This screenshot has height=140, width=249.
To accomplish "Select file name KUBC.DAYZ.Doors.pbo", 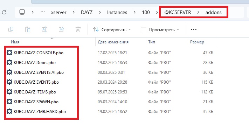I will click(x=35, y=63).
